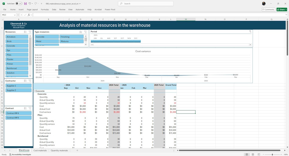Click the Comments button
The image size is (289, 156).
pos(268,10)
